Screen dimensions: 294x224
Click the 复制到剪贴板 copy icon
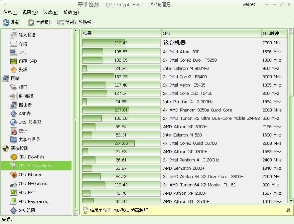[x=61, y=22]
